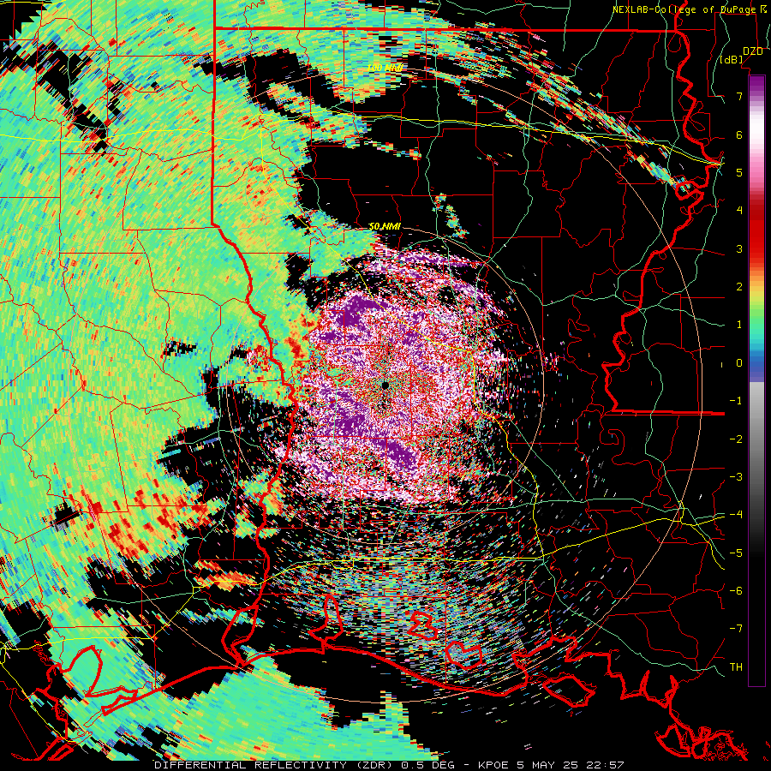
Task: Click the KPOE radar site center dot
Action: (385, 385)
